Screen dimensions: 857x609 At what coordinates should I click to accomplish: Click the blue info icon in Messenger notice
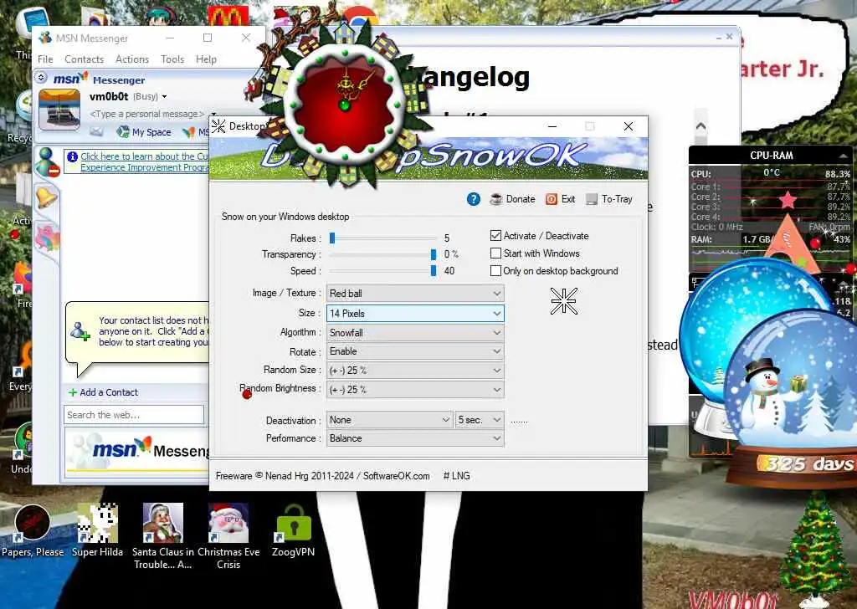[72, 156]
